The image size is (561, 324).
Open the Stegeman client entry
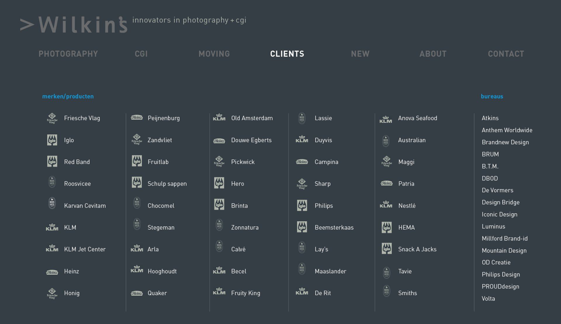pos(161,228)
